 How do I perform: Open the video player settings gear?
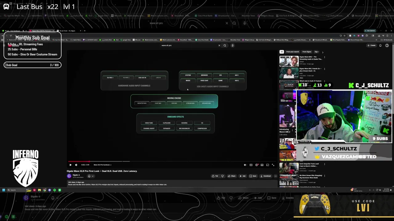257,165
